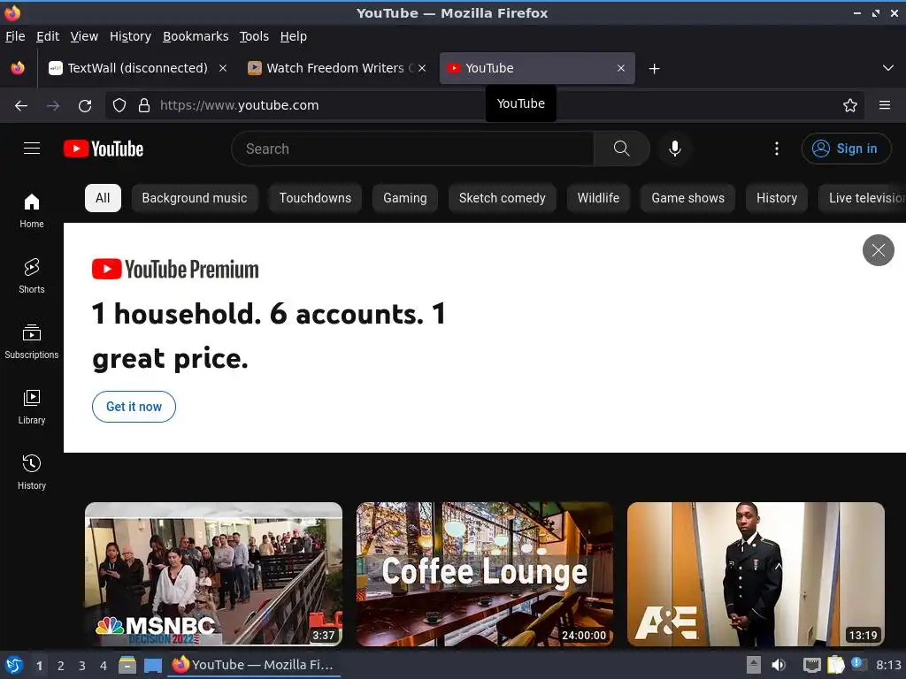The image size is (906, 679).
Task: Open Firefox application hamburger menu
Action: (884, 106)
